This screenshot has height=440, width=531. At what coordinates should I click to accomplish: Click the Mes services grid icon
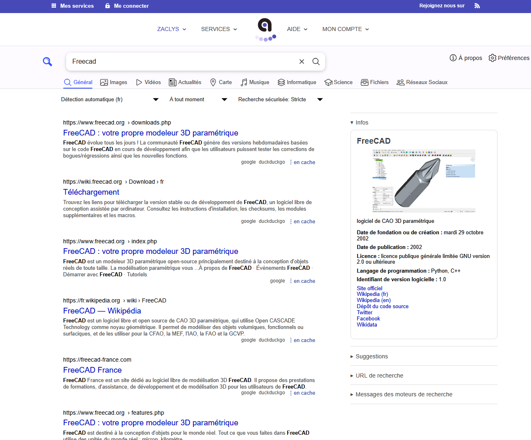tap(54, 6)
